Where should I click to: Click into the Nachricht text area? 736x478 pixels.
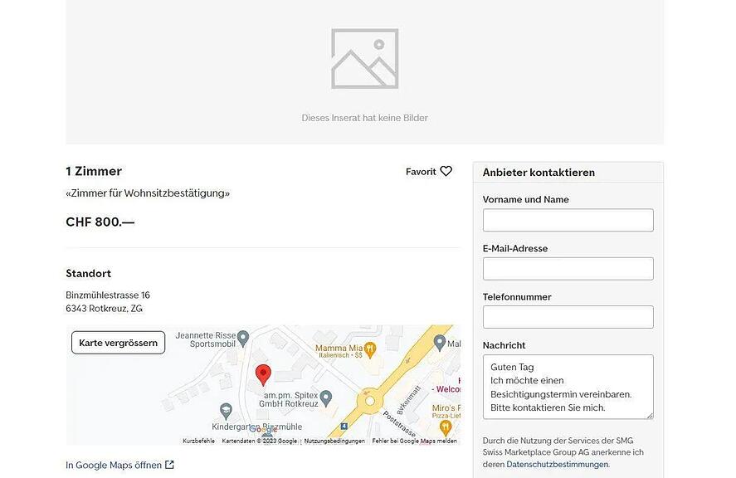pyautogui.click(x=568, y=387)
